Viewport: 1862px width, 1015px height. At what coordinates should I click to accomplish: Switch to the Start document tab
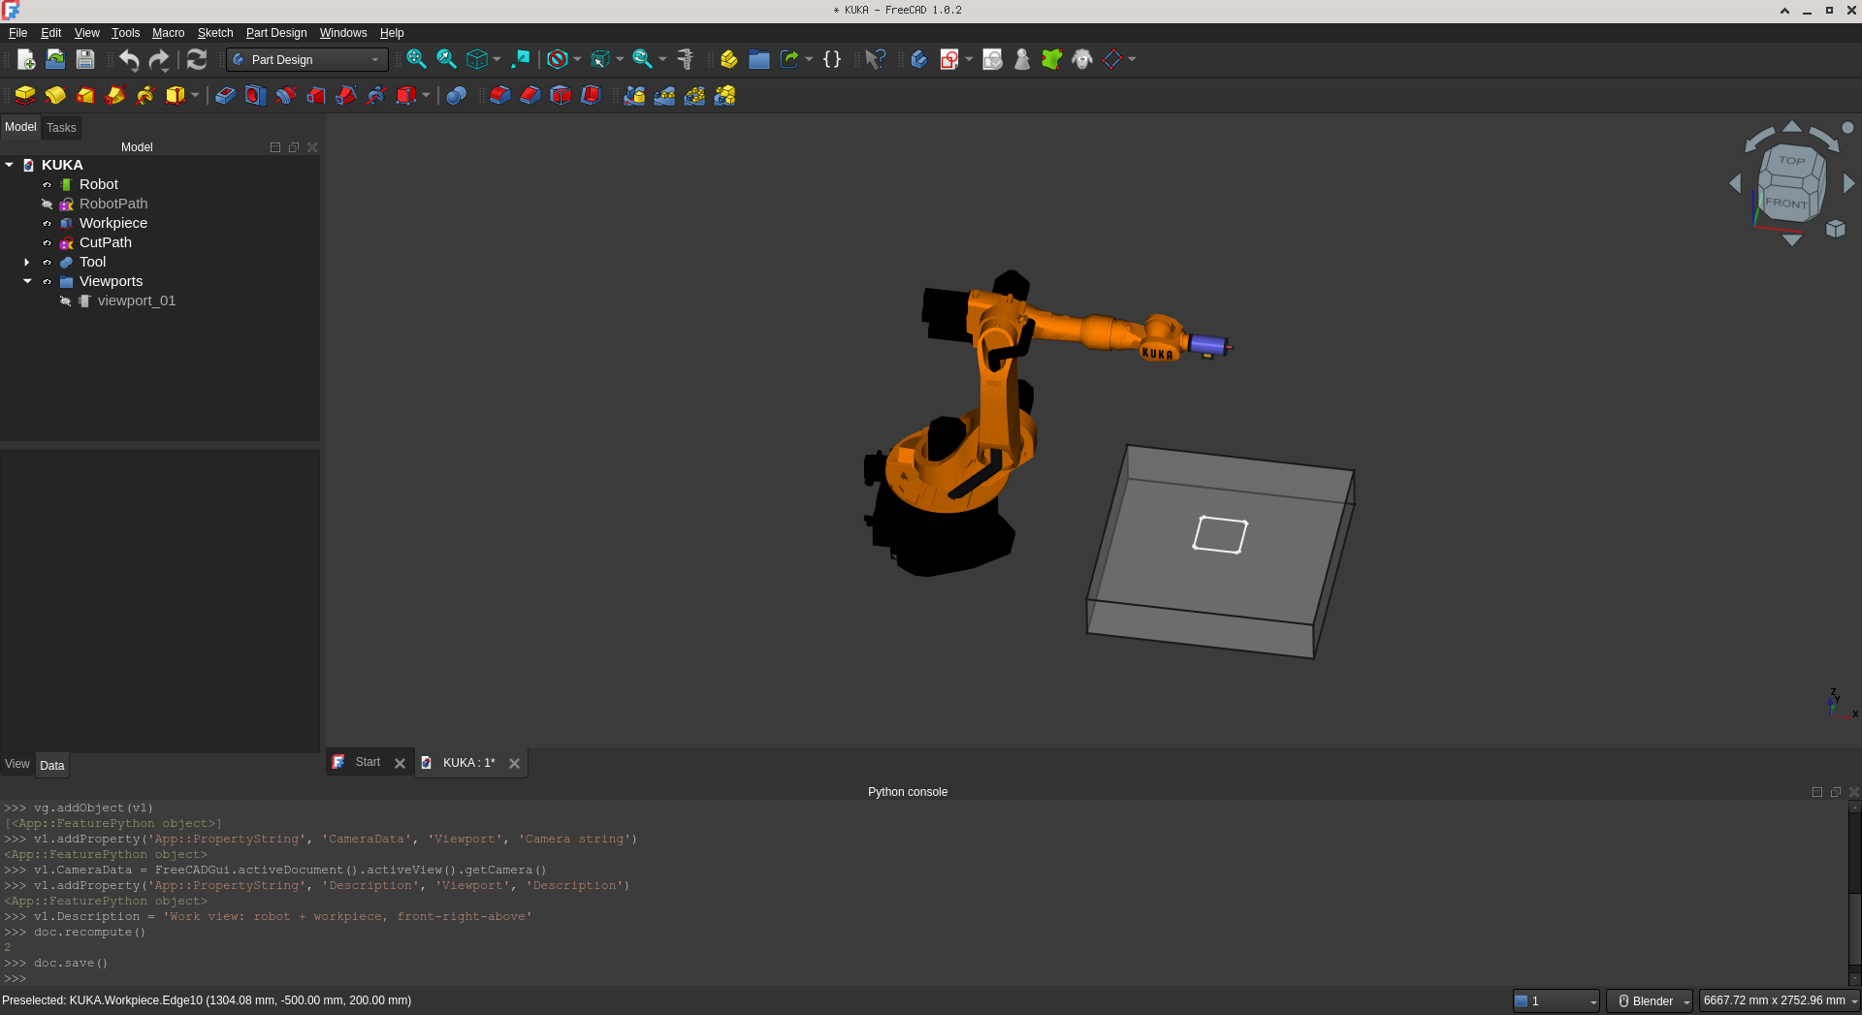(x=368, y=762)
